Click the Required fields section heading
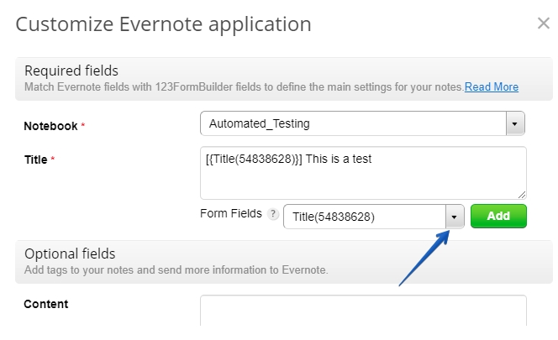558x340 pixels. click(x=71, y=71)
